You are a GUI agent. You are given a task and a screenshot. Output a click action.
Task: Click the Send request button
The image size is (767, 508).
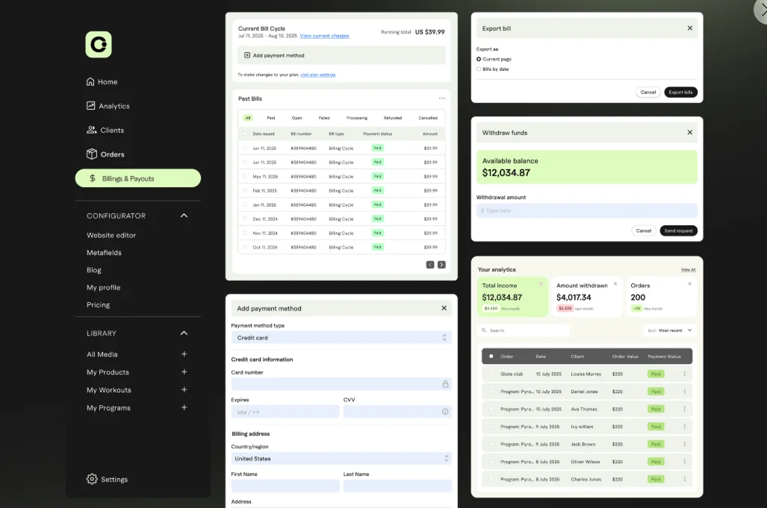(x=678, y=231)
